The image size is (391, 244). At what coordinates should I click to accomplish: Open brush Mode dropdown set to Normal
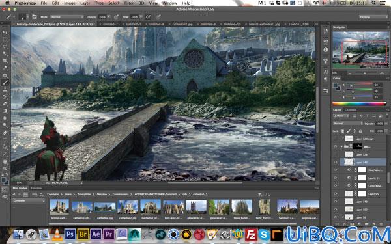click(67, 17)
